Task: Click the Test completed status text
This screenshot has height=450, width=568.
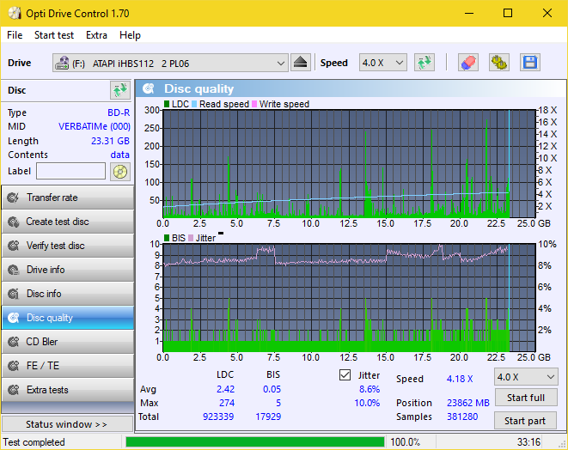Action: (x=34, y=442)
